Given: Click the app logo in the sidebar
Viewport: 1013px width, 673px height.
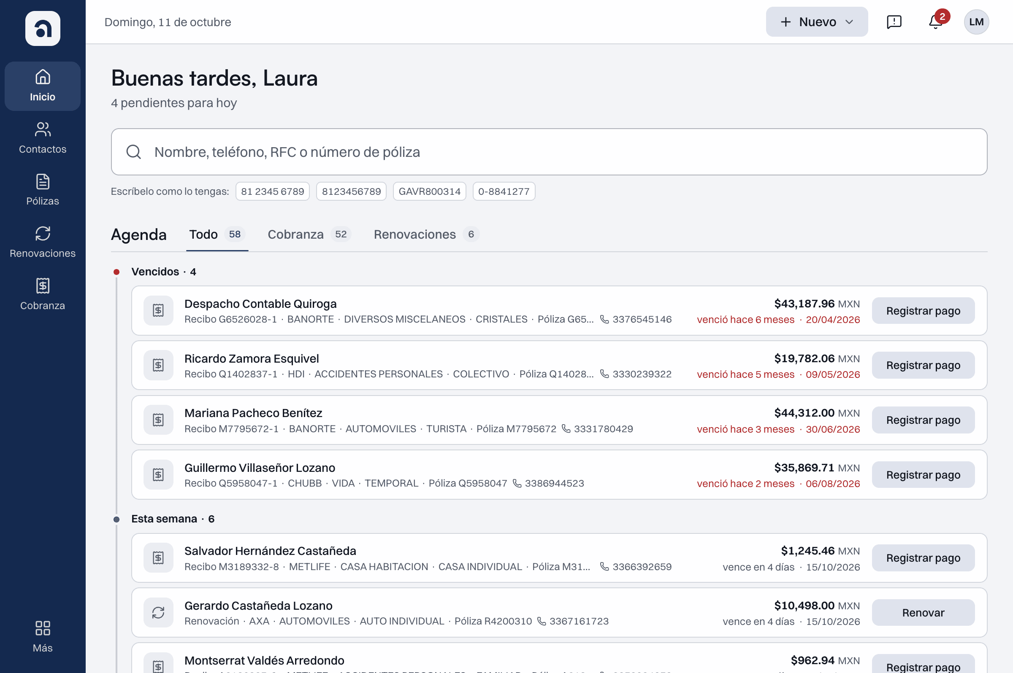Looking at the screenshot, I should click(x=43, y=28).
